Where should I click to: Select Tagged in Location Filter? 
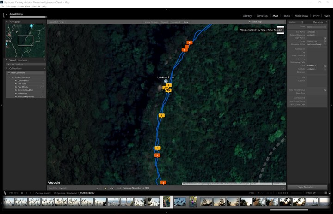164,22
